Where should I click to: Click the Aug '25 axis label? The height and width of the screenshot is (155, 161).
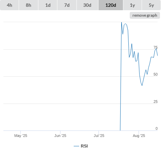click(x=139, y=136)
